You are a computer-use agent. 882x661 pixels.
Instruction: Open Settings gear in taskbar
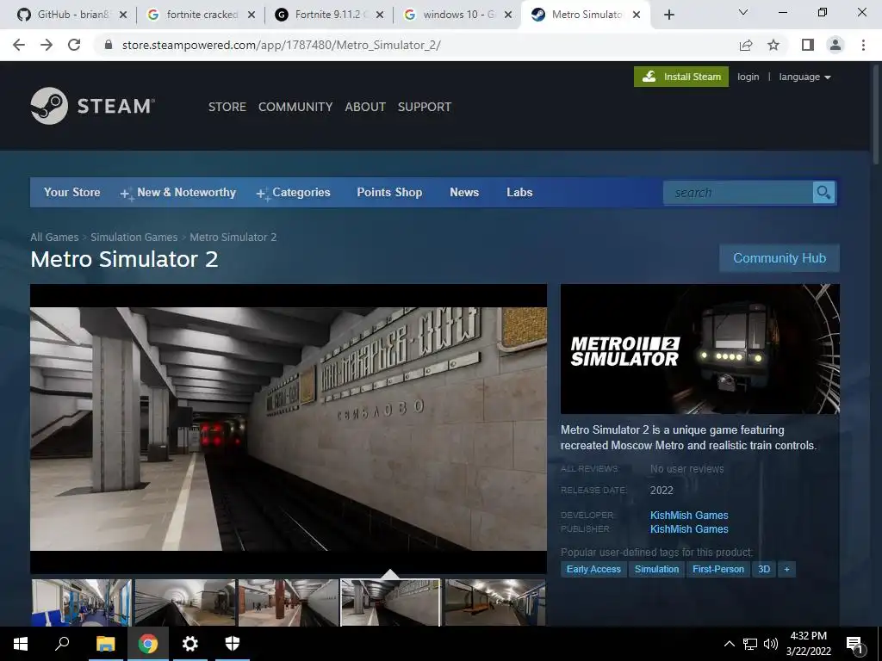190,644
